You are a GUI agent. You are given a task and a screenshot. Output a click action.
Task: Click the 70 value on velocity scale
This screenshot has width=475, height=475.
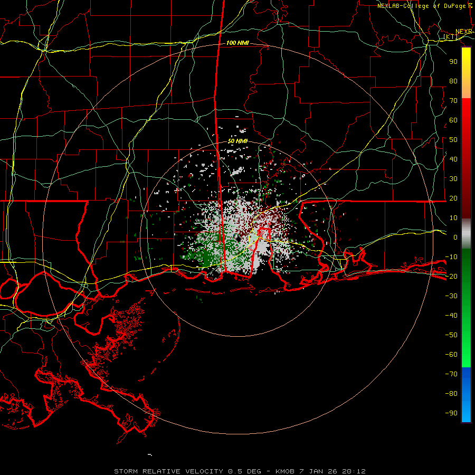pyautogui.click(x=453, y=101)
